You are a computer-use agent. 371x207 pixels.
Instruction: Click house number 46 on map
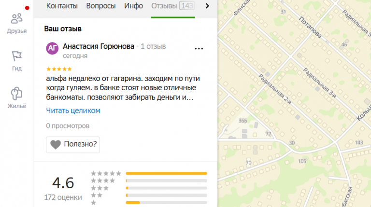click(x=344, y=44)
